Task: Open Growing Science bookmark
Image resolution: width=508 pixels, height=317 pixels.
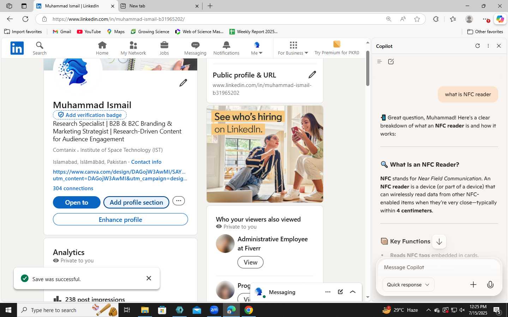Action: tap(150, 32)
